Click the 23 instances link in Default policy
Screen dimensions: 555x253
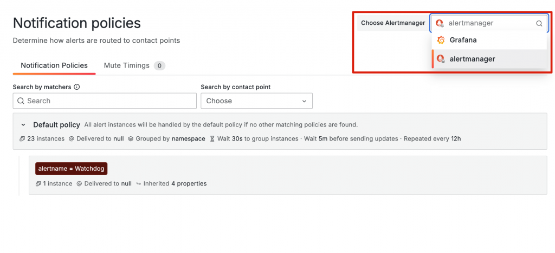pyautogui.click(x=46, y=139)
